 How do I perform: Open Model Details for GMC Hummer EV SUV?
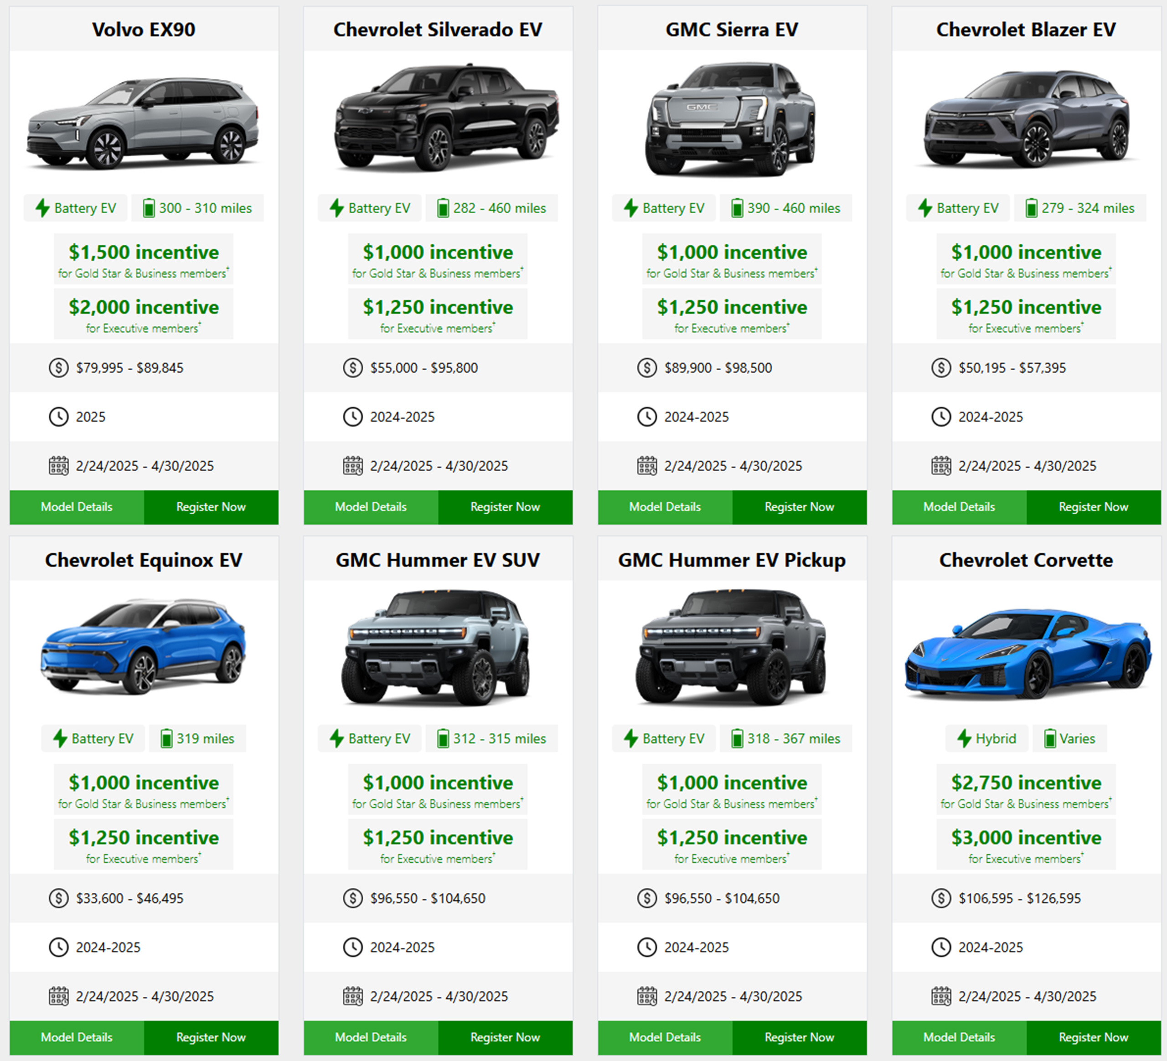[x=371, y=1037]
